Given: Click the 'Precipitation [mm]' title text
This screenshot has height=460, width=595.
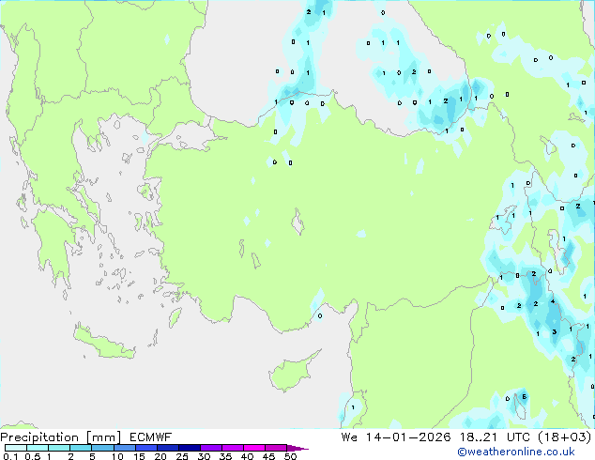Looking at the screenshot, I should pyautogui.click(x=61, y=437).
